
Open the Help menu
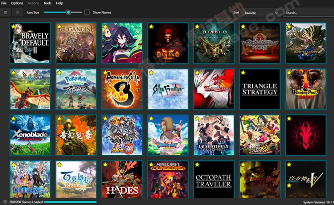pyautogui.click(x=60, y=3)
